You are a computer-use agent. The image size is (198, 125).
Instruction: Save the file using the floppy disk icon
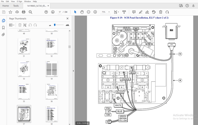pyautogui.click(x=4, y=12)
